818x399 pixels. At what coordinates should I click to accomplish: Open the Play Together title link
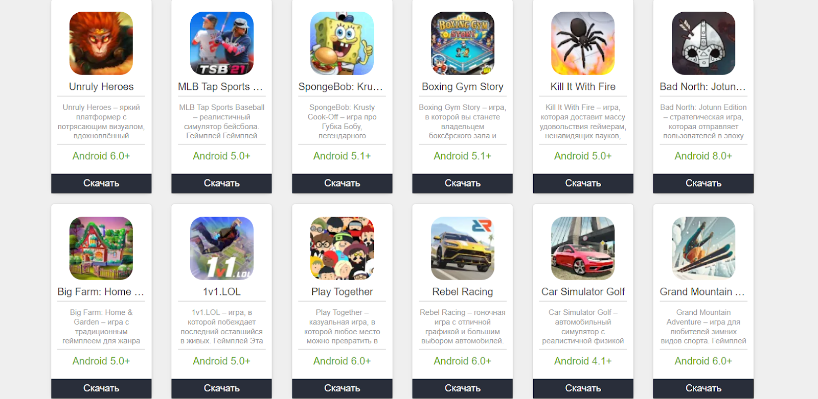pyautogui.click(x=342, y=292)
